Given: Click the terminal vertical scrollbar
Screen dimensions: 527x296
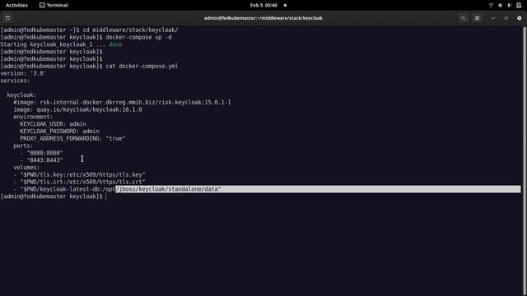Looking at the screenshot, I should click(525, 161).
